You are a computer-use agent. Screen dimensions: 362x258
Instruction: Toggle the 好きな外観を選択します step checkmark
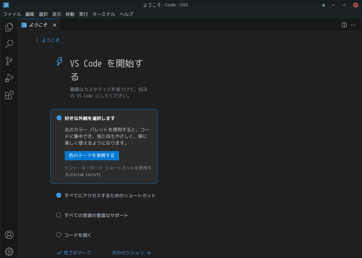59,118
